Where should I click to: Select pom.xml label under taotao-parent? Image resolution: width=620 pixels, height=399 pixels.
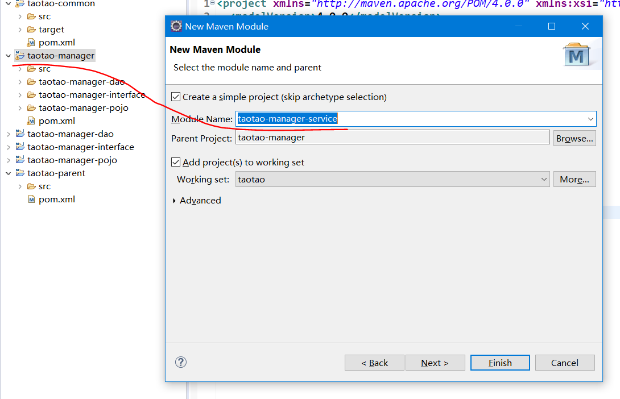click(56, 199)
